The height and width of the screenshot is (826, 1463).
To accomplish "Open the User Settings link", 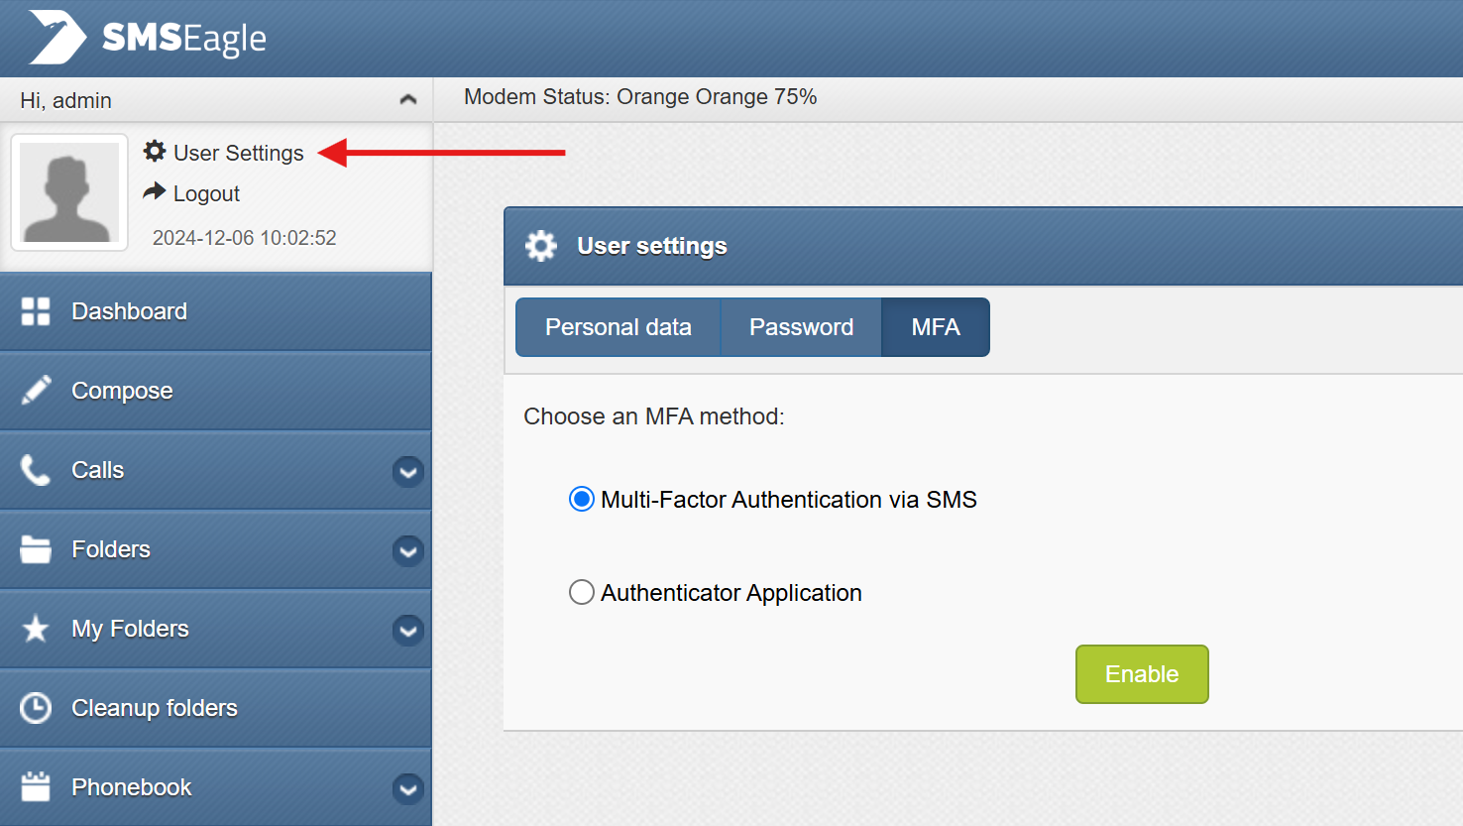I will click(x=239, y=153).
